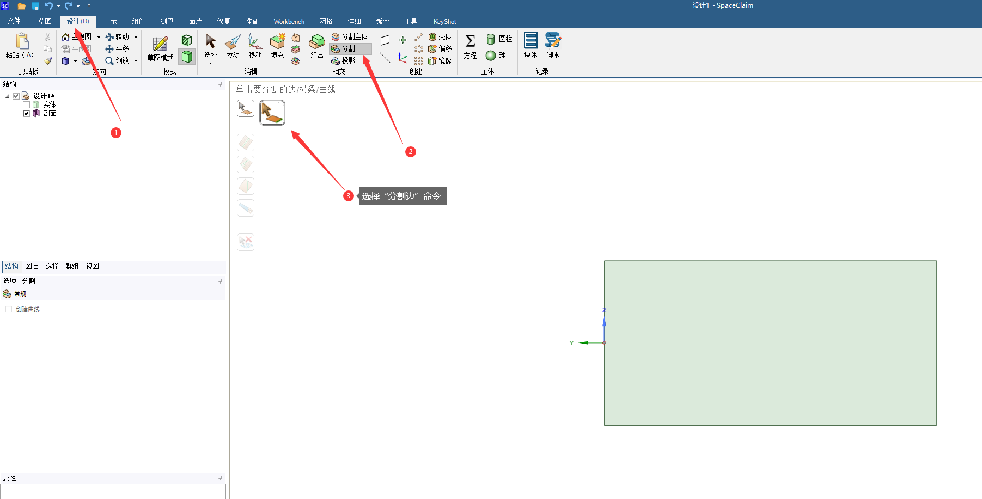Insert a 圆柱 cylinder body
982x499 pixels.
click(499, 39)
